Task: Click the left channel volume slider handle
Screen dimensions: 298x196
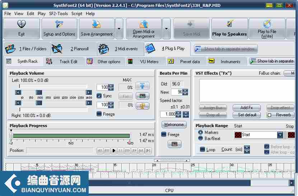Action: point(39,92)
